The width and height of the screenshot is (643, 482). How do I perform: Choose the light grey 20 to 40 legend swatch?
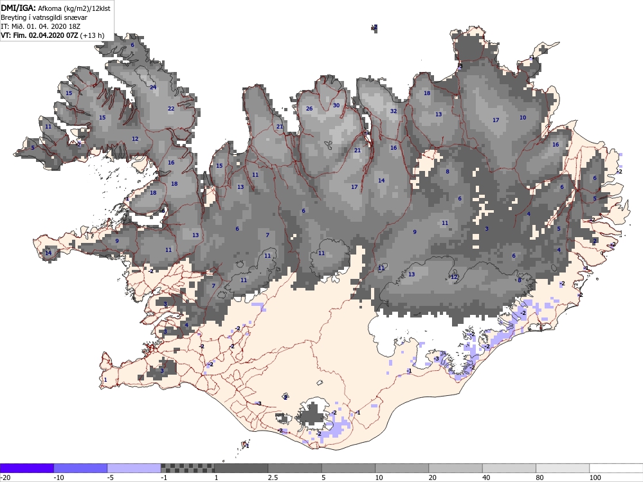pyautogui.click(x=456, y=468)
